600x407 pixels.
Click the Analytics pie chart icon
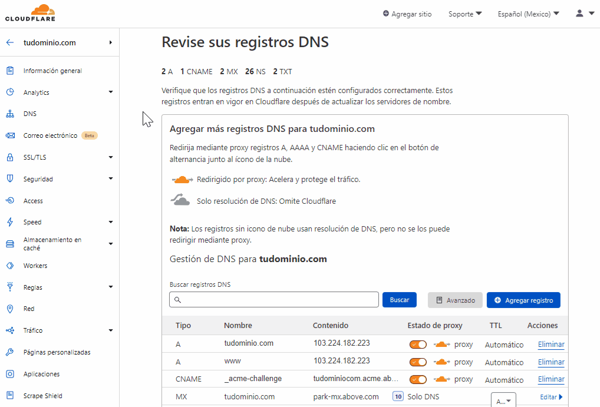[x=10, y=92]
